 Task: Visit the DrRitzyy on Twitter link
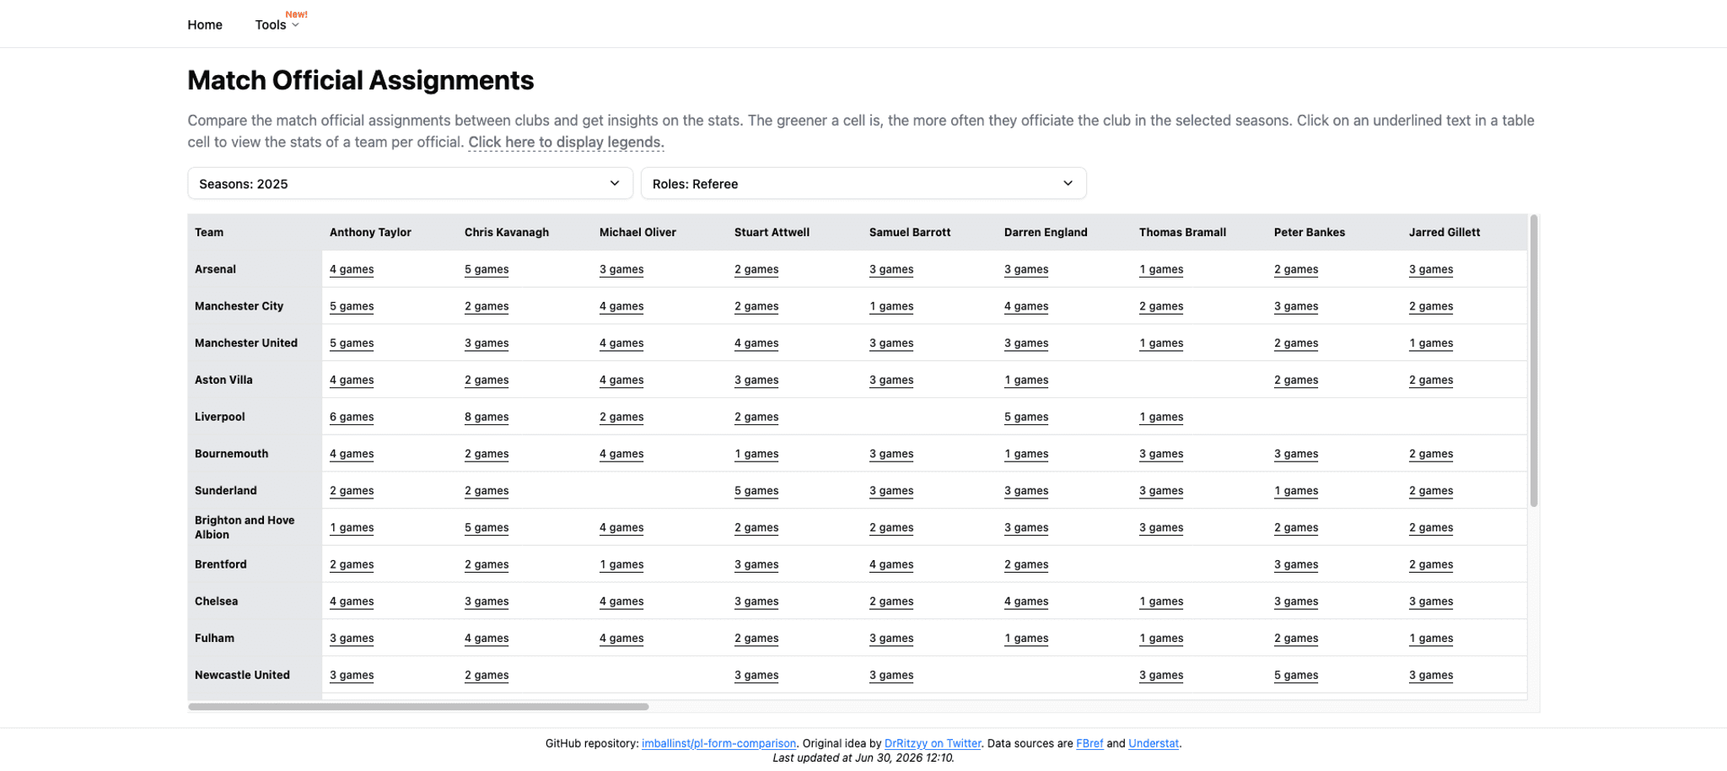tap(933, 743)
